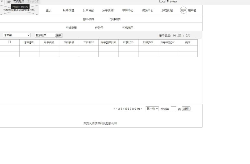The image size is (250, 164).
Task: Go to 主页 in top navigation
Action: click(x=49, y=11)
